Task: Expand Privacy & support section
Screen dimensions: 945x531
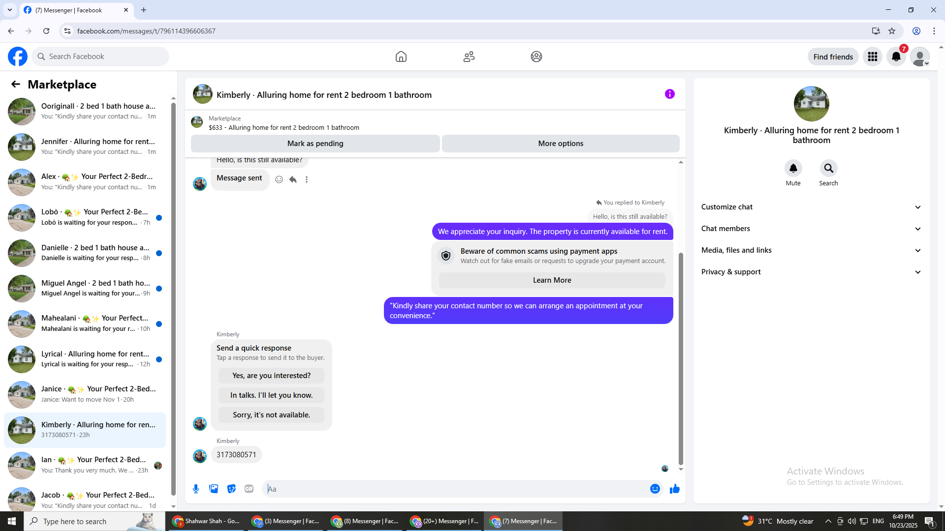Action: pos(811,272)
